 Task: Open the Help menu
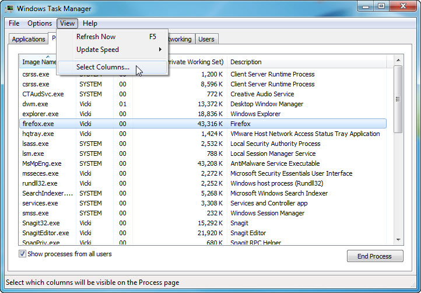coord(90,23)
